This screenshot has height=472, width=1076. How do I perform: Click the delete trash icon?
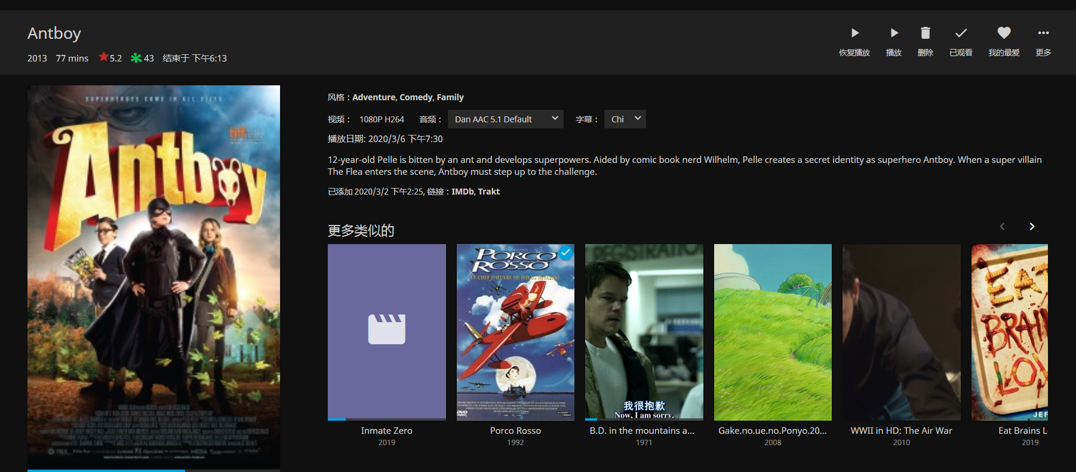pyautogui.click(x=925, y=33)
